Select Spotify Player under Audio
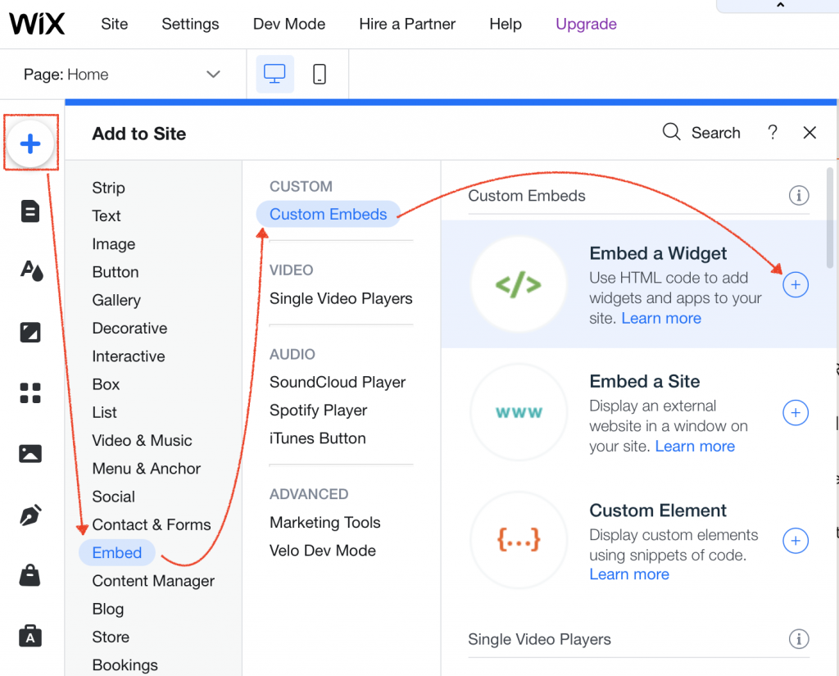839x676 pixels. (320, 410)
